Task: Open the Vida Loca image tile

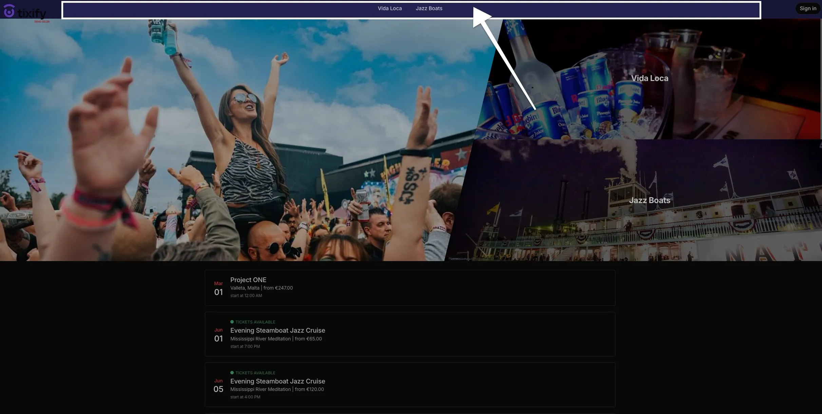Action: [649, 78]
